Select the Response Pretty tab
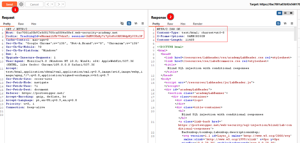This screenshot has width=300, height=143. [x=156, y=24]
